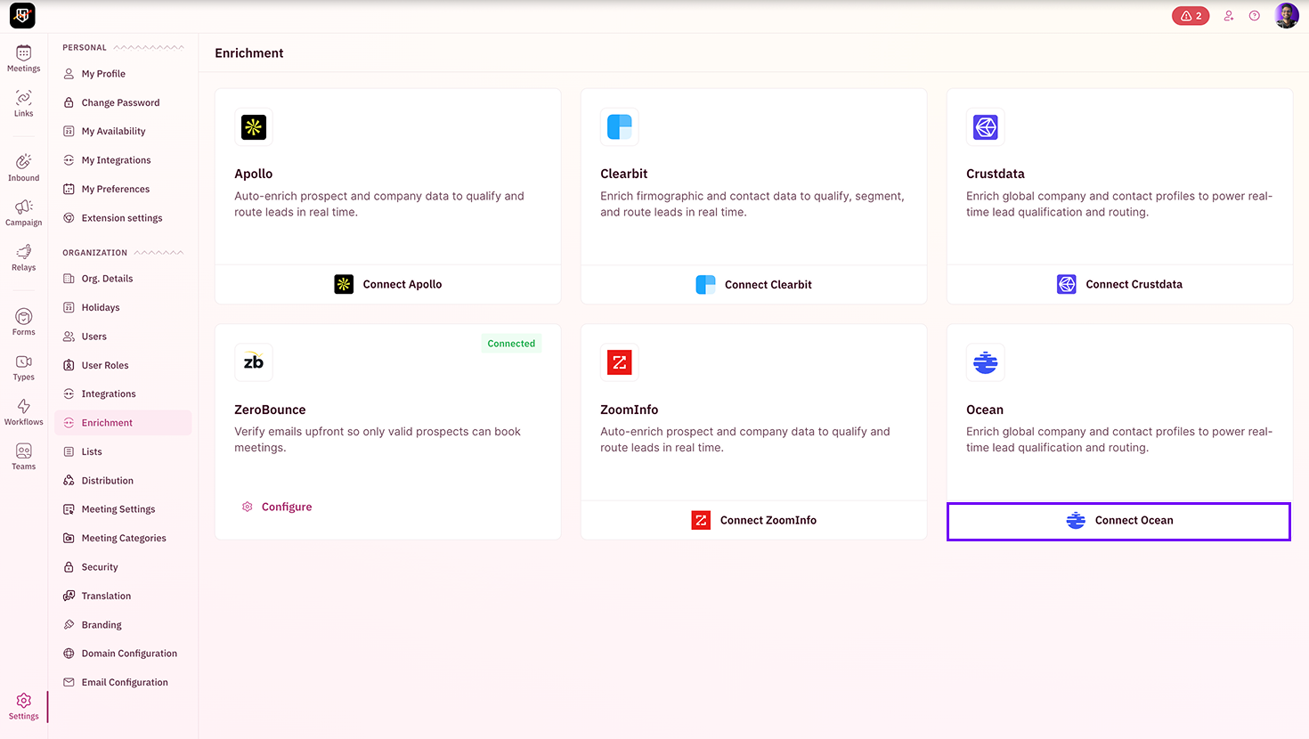Open Workflows section
This screenshot has height=739, width=1309.
[x=23, y=412]
